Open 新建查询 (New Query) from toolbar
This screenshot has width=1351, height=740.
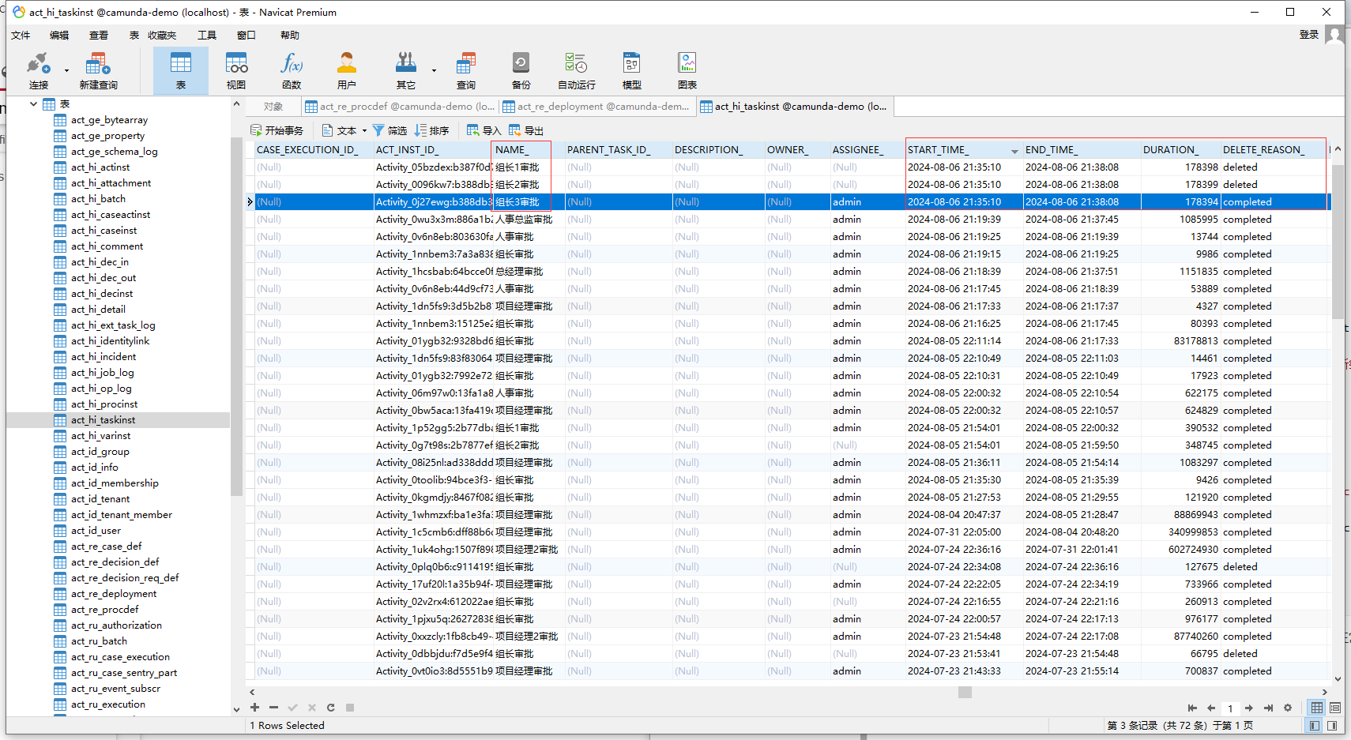[x=98, y=70]
